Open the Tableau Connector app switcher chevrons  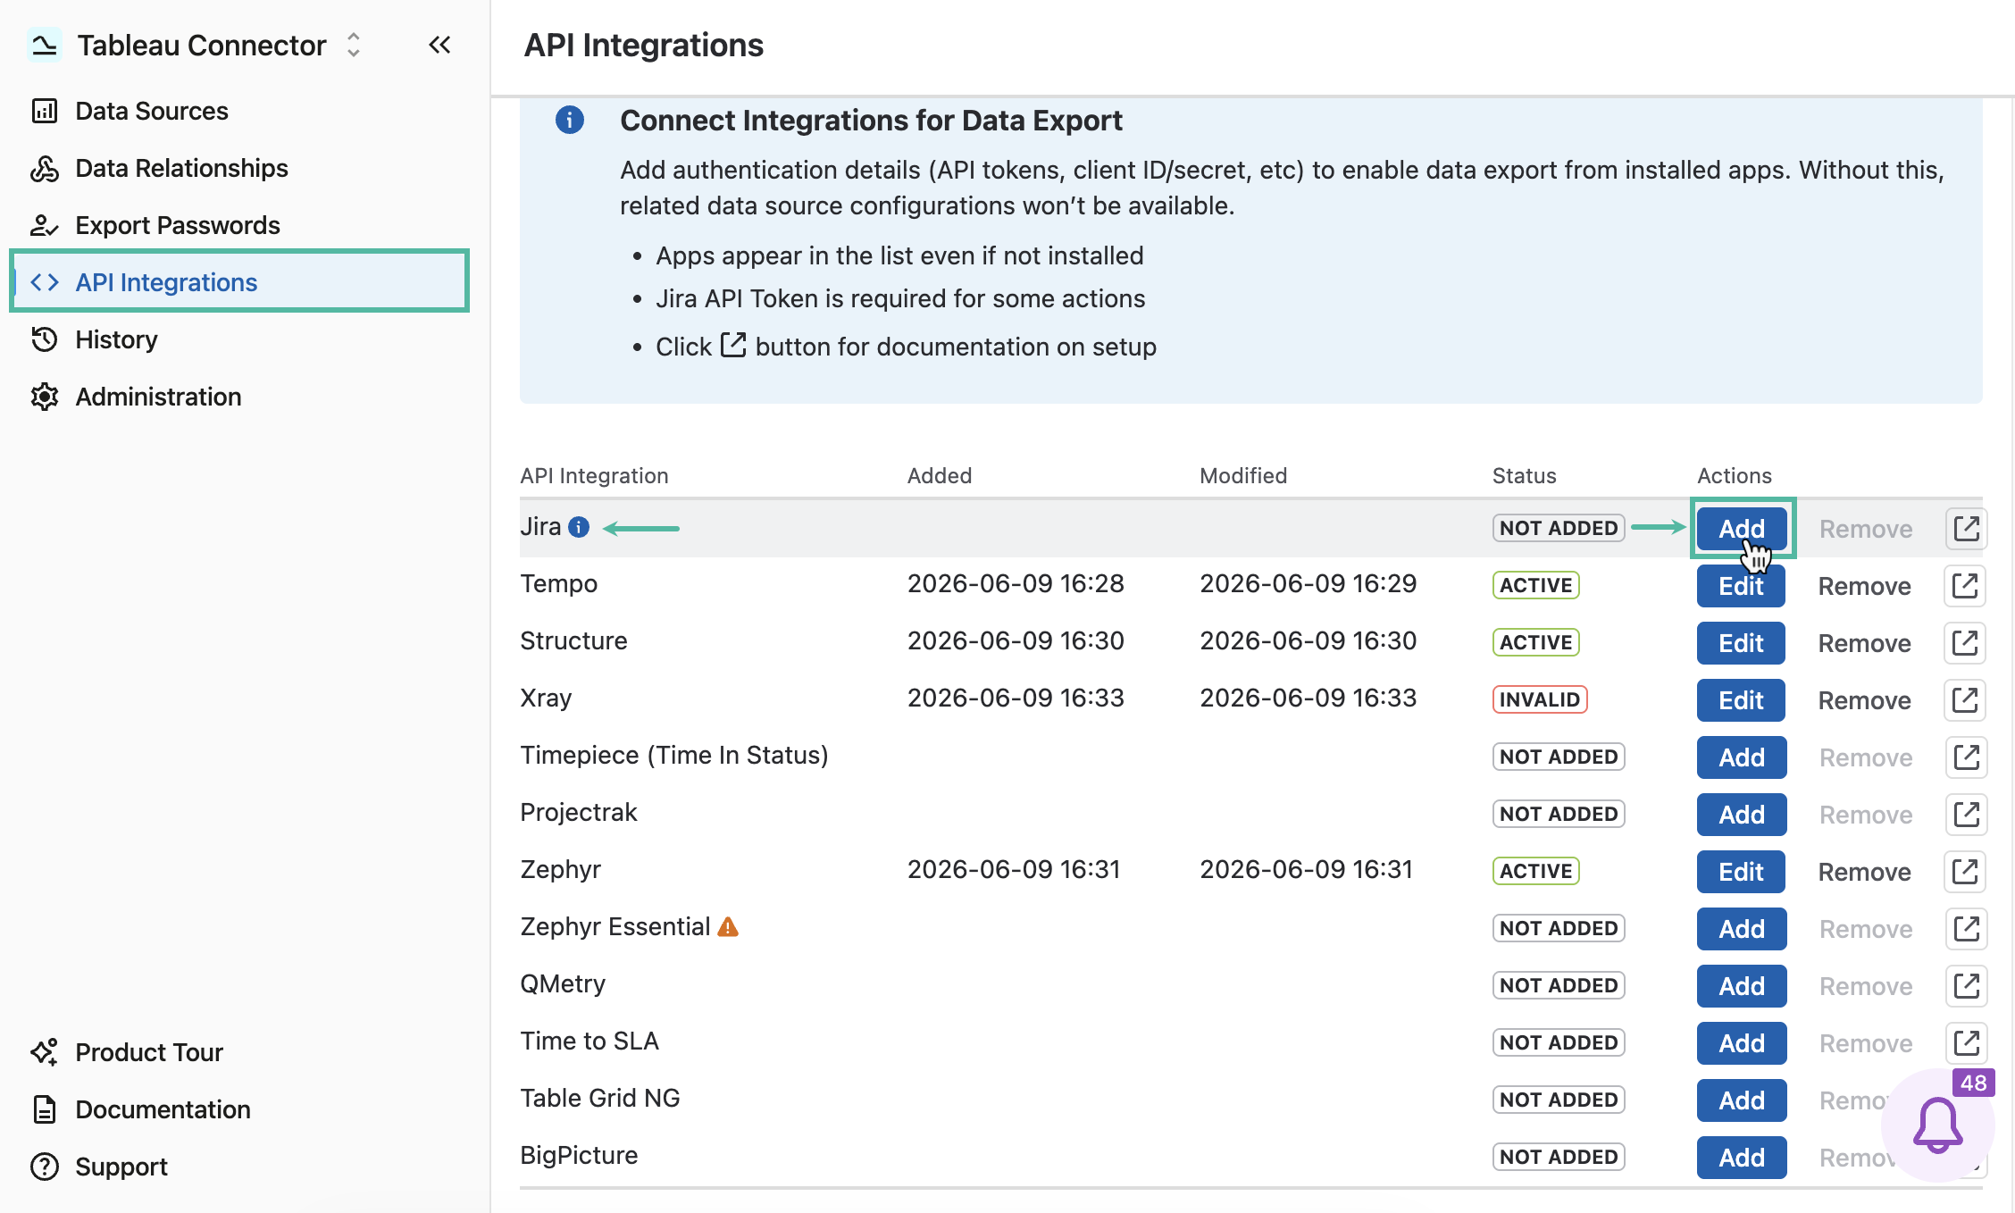354,45
